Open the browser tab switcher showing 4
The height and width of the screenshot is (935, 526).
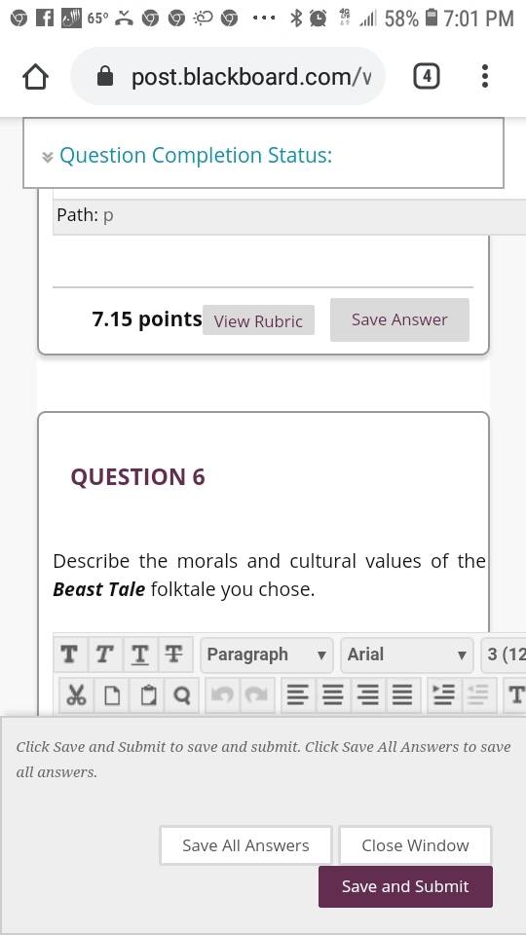click(x=427, y=76)
